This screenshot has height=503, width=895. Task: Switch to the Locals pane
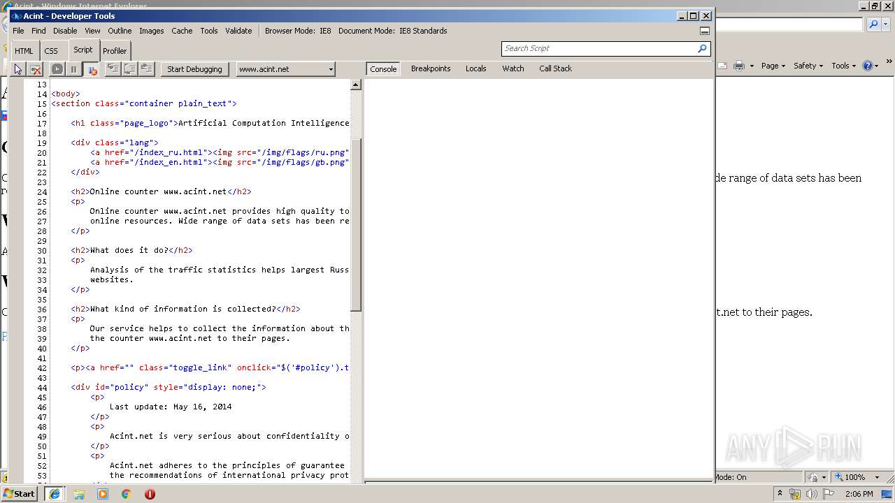pos(476,68)
